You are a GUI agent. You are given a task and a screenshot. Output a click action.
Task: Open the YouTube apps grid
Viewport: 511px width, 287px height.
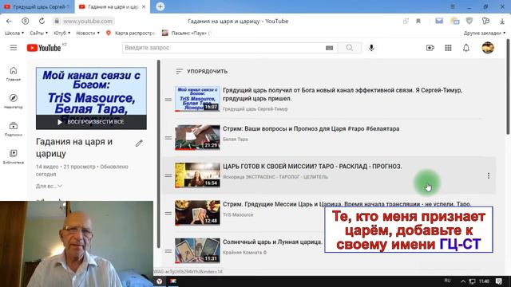[x=448, y=48]
